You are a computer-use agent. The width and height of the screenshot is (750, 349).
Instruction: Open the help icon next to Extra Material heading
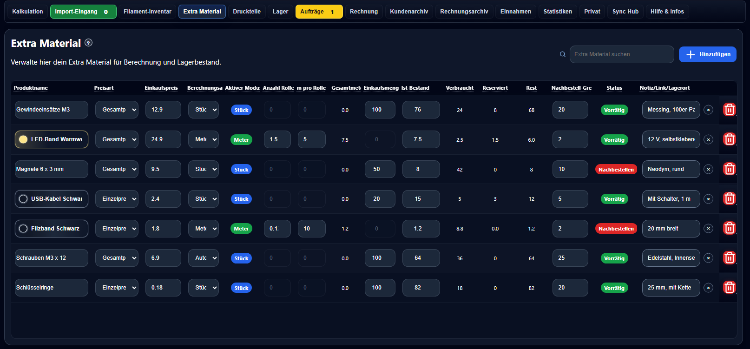click(88, 43)
